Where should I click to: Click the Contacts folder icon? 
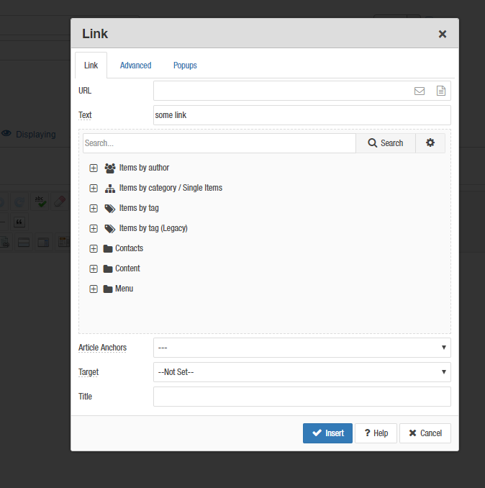(x=108, y=248)
